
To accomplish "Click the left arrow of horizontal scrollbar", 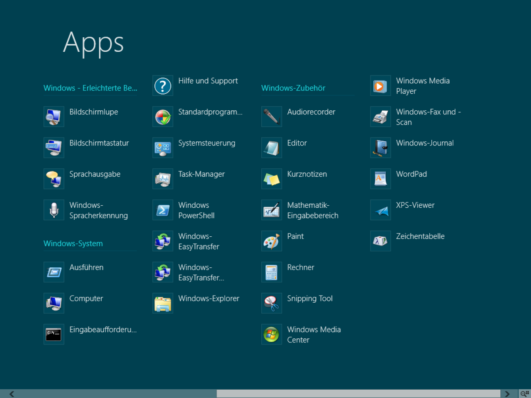I will (12, 394).
